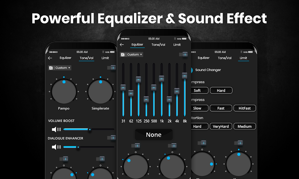The height and width of the screenshot is (179, 299).
Task: Click Volume Boost speaker icon
Action: coord(56,129)
